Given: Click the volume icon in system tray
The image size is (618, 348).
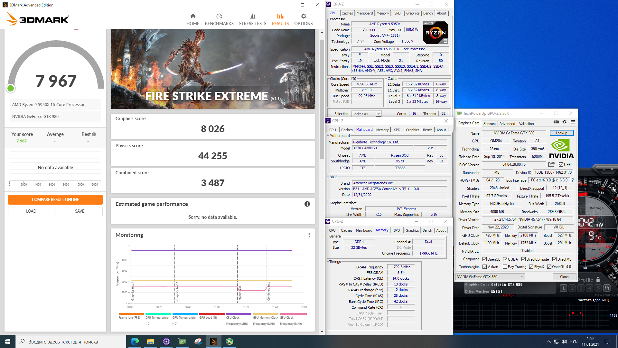Looking at the screenshot, I should click(x=564, y=342).
